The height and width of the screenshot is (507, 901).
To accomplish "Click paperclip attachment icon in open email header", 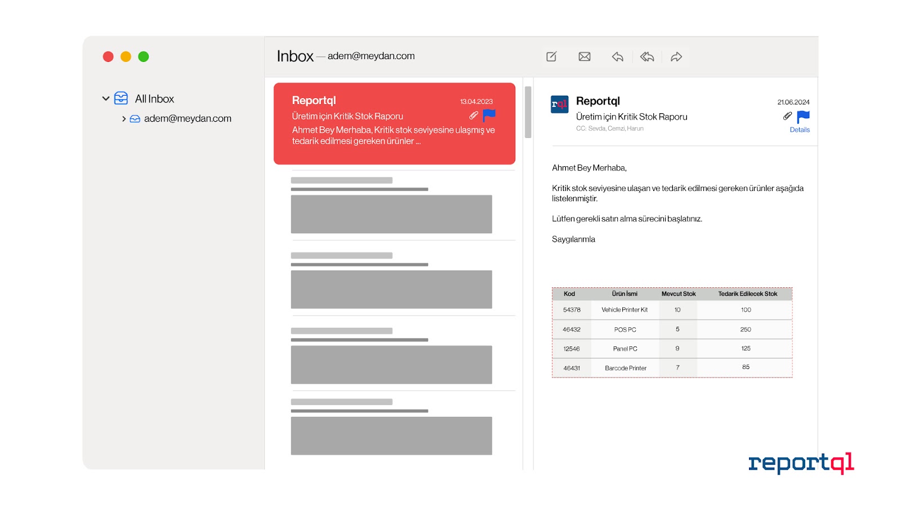I will (787, 116).
